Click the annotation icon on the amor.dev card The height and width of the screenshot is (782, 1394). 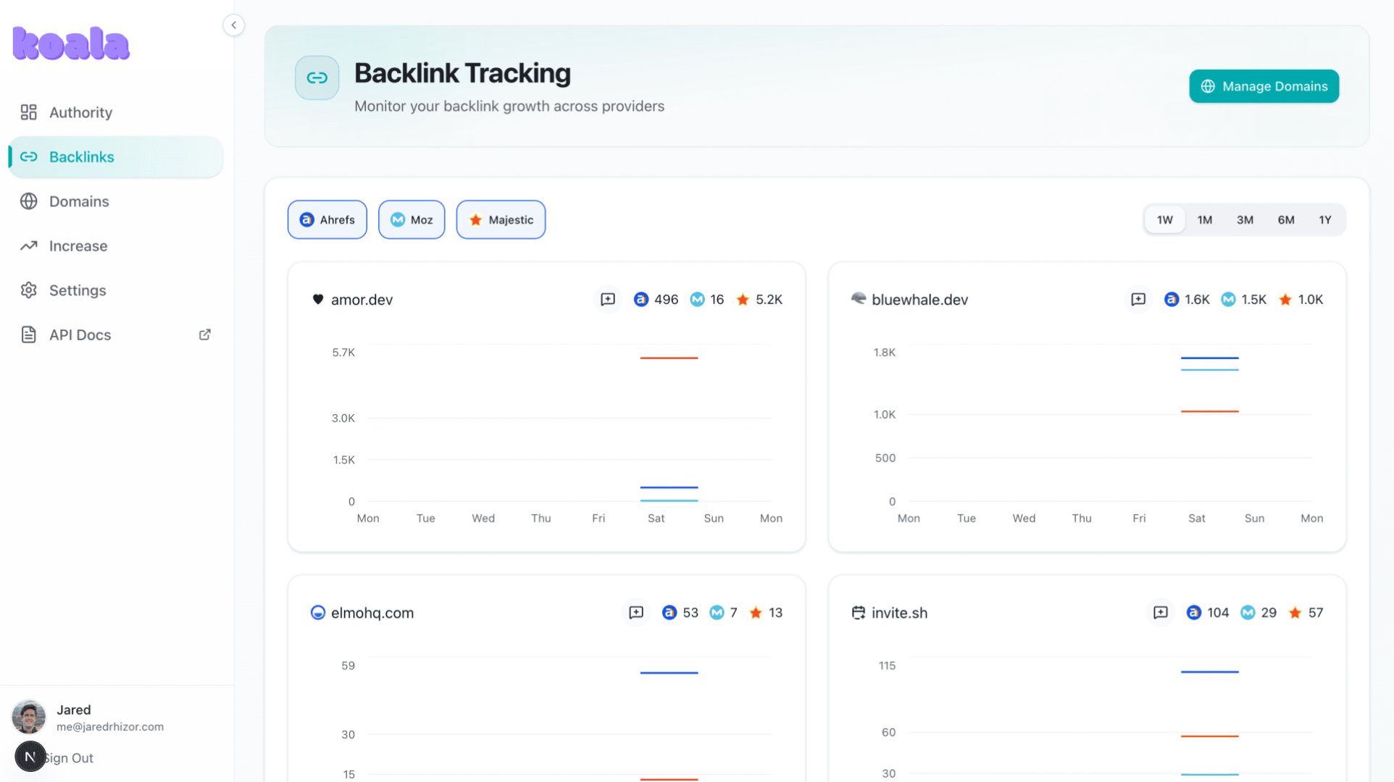click(607, 299)
